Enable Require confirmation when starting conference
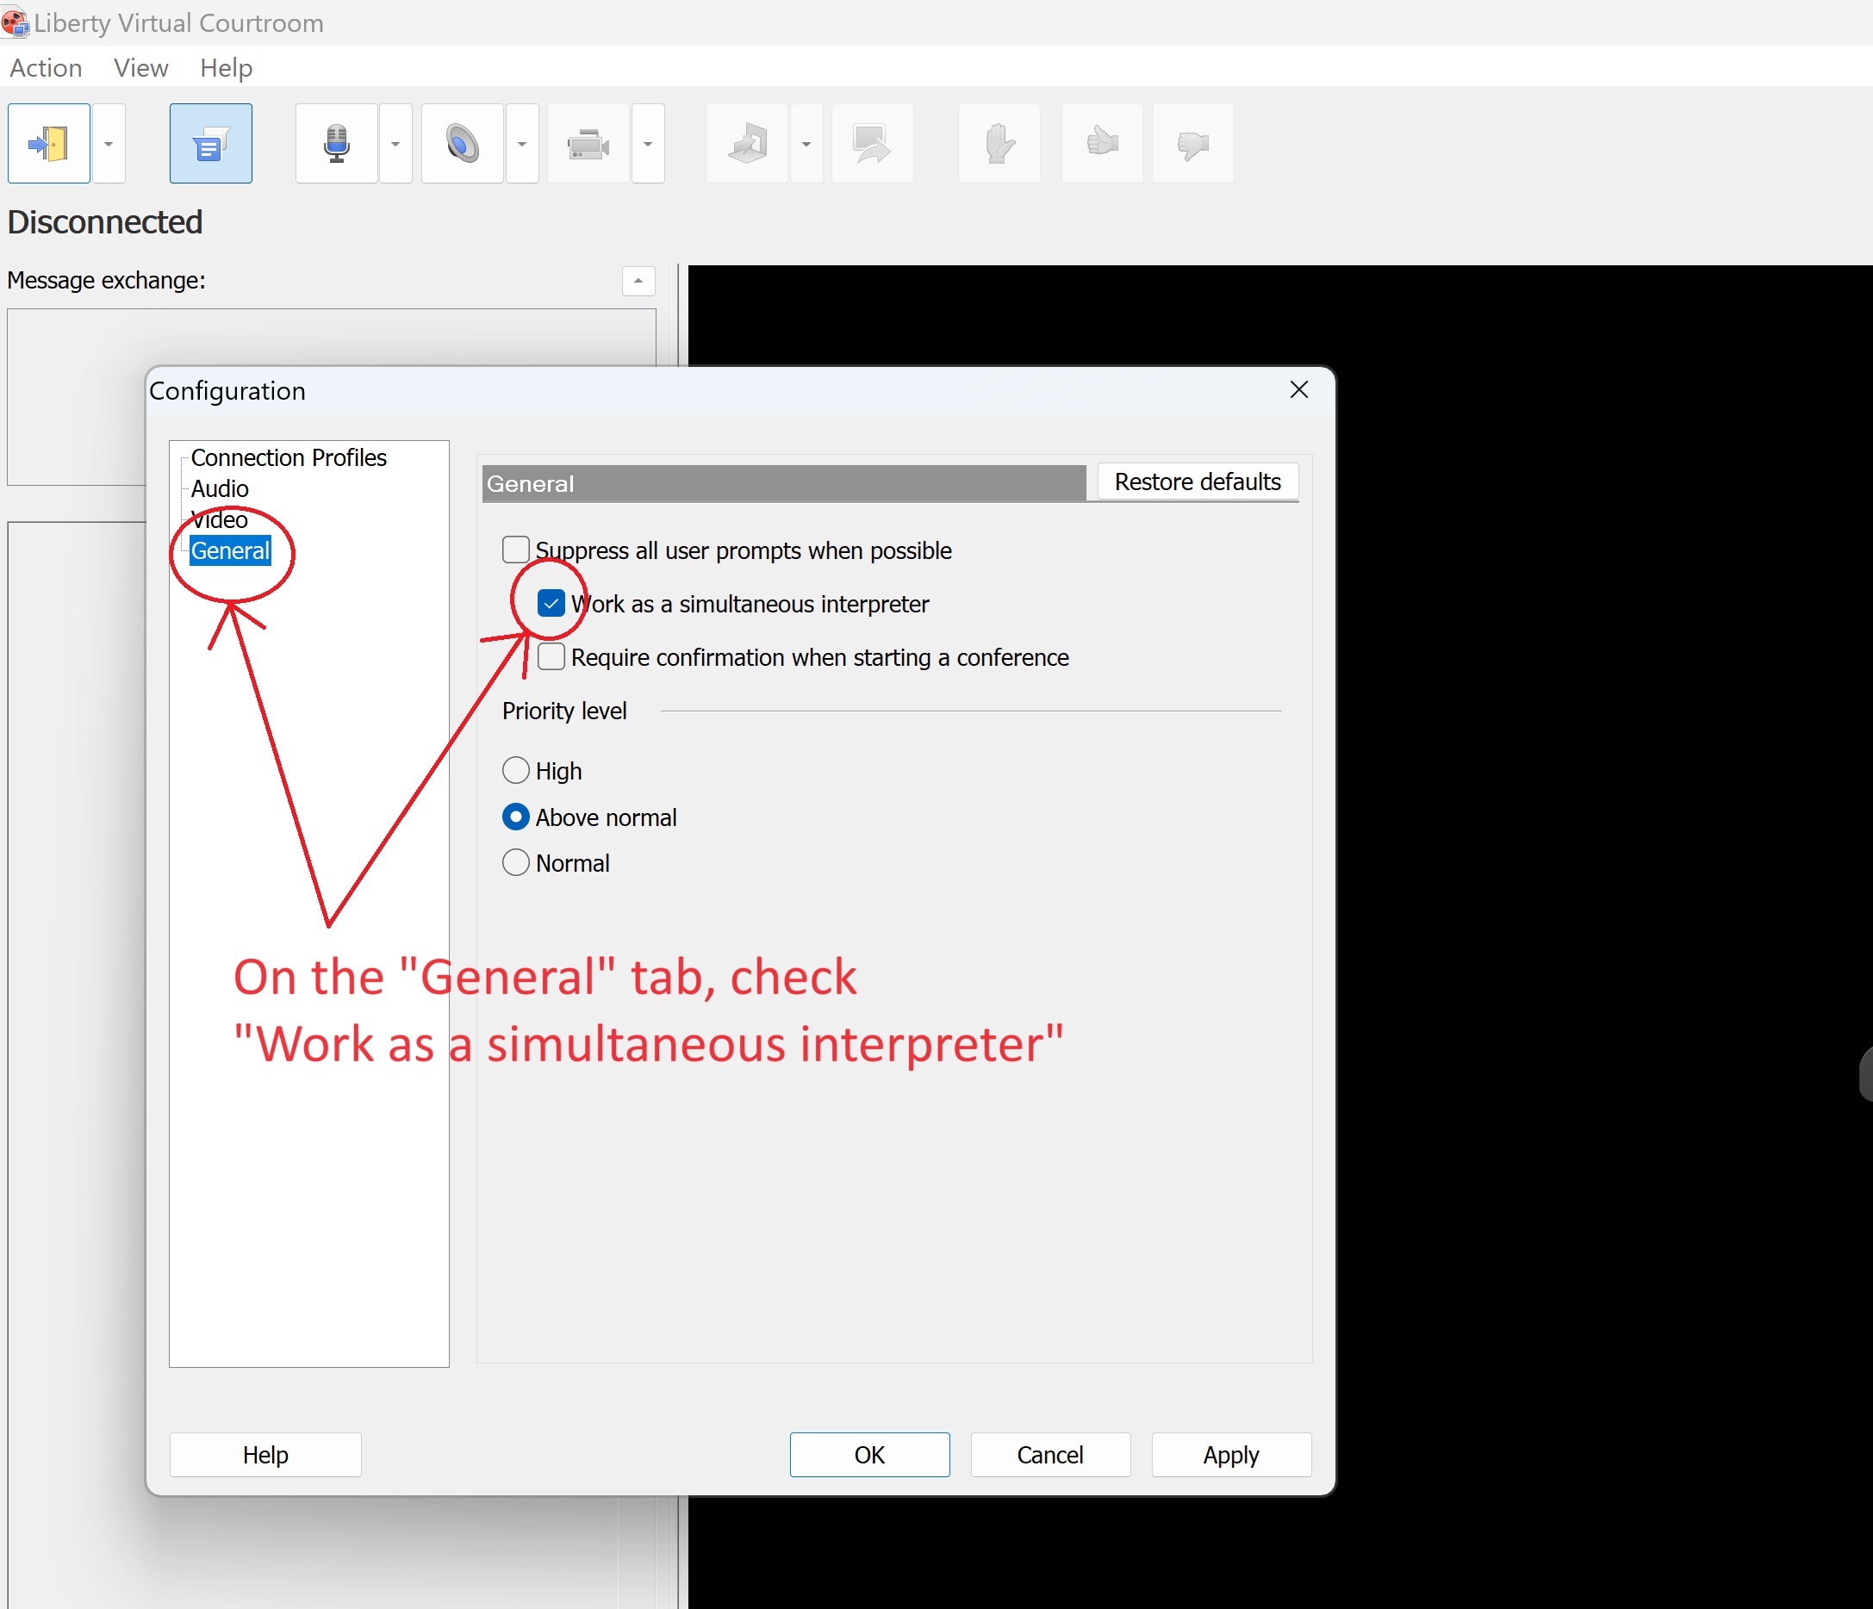The height and width of the screenshot is (1609, 1873). tap(552, 656)
